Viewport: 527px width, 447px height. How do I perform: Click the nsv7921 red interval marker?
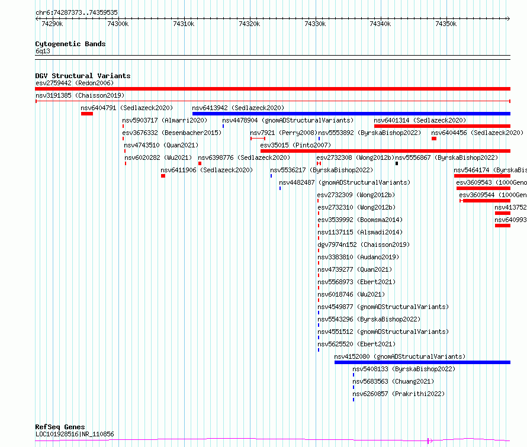pyautogui.click(x=258, y=139)
